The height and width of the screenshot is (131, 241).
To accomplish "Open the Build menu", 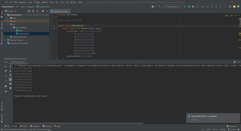I will click(52, 2).
